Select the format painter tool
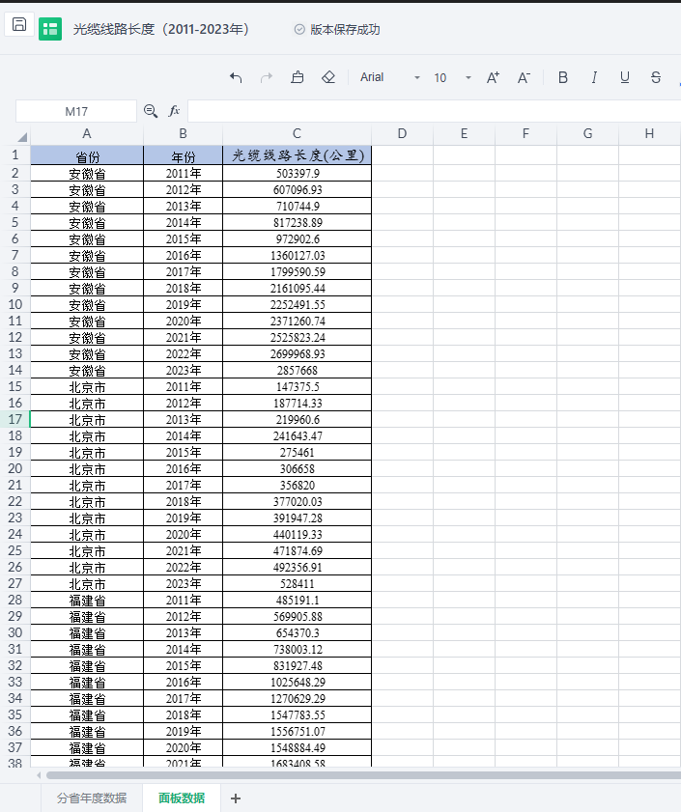Screen dimensions: 681x812 coord(297,77)
